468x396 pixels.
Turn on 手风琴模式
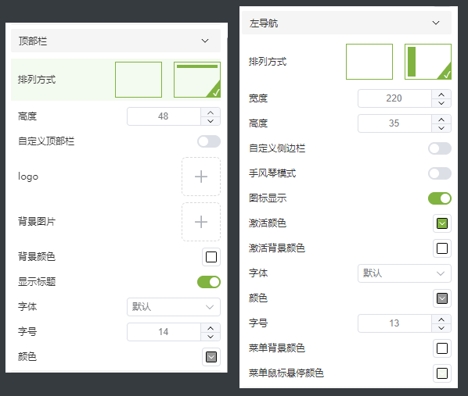tap(440, 173)
